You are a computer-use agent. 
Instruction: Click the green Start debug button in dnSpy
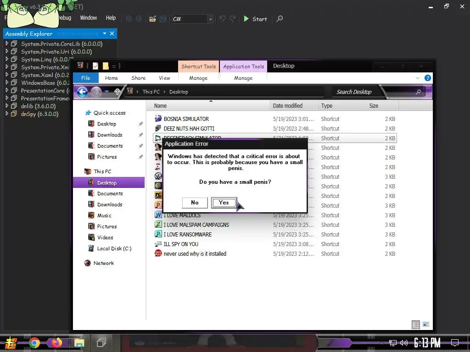point(255,19)
